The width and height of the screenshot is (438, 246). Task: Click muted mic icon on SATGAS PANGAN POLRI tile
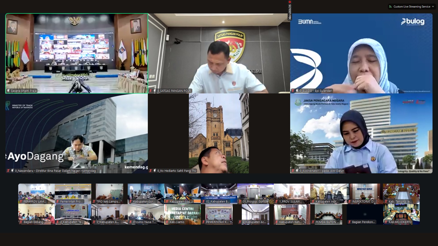coord(151,91)
